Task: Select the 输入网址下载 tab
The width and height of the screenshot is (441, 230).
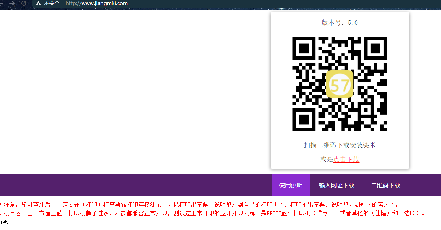Action: pyautogui.click(x=336, y=185)
